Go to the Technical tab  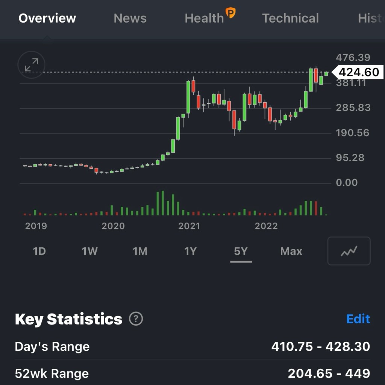[290, 18]
